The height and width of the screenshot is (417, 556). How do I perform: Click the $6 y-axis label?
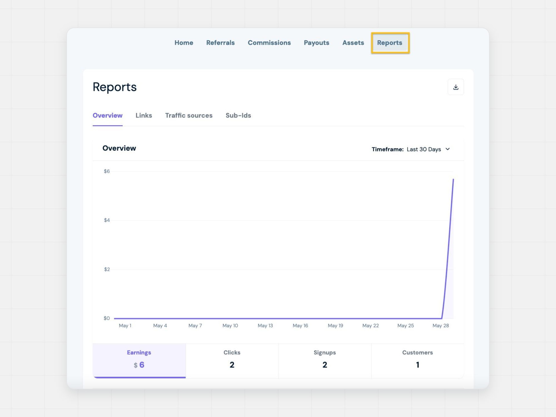click(x=107, y=171)
